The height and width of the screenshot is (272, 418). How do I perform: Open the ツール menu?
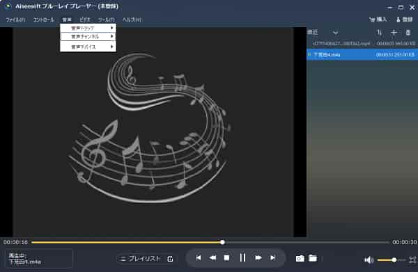pyautogui.click(x=106, y=19)
